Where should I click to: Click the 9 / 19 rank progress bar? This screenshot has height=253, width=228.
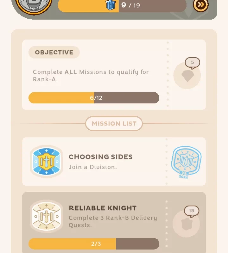[122, 5]
